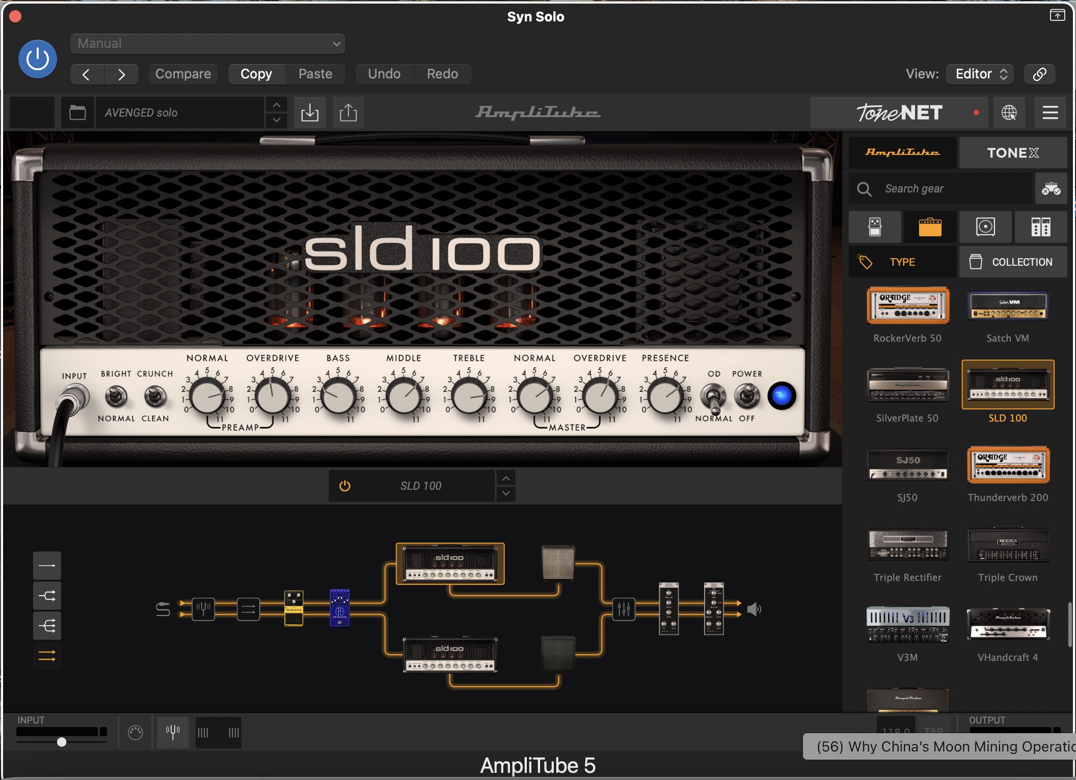Click the ToneNET globe icon
Image resolution: width=1076 pixels, height=780 pixels.
[x=1009, y=113]
